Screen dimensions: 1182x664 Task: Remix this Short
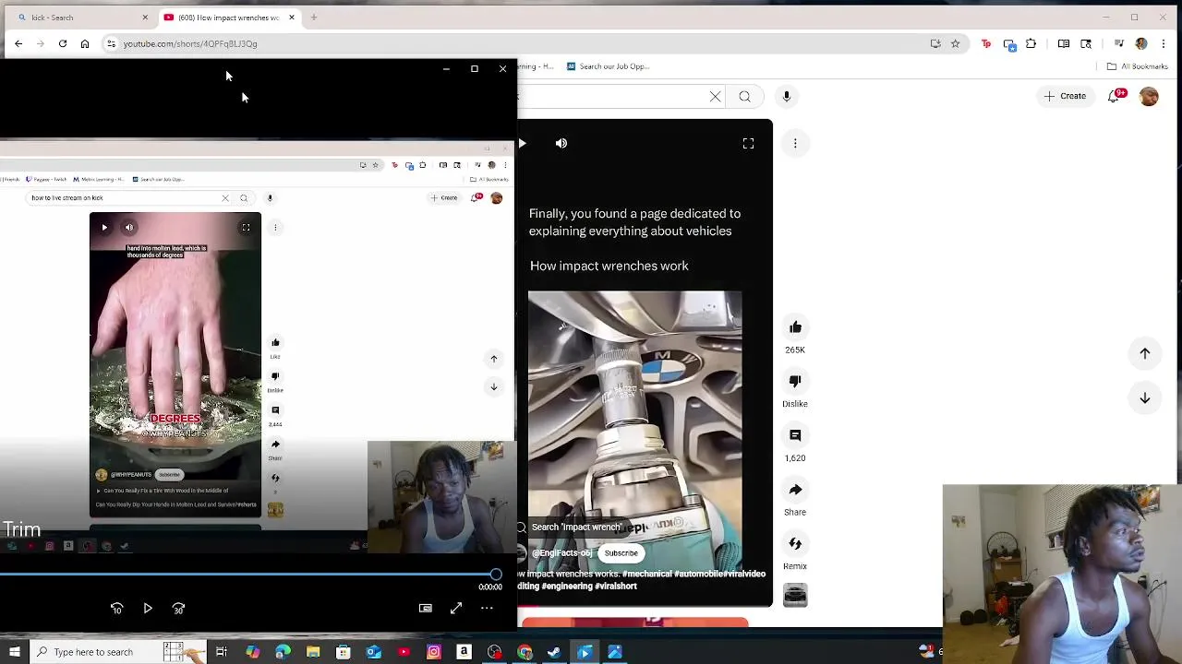pyautogui.click(x=795, y=543)
